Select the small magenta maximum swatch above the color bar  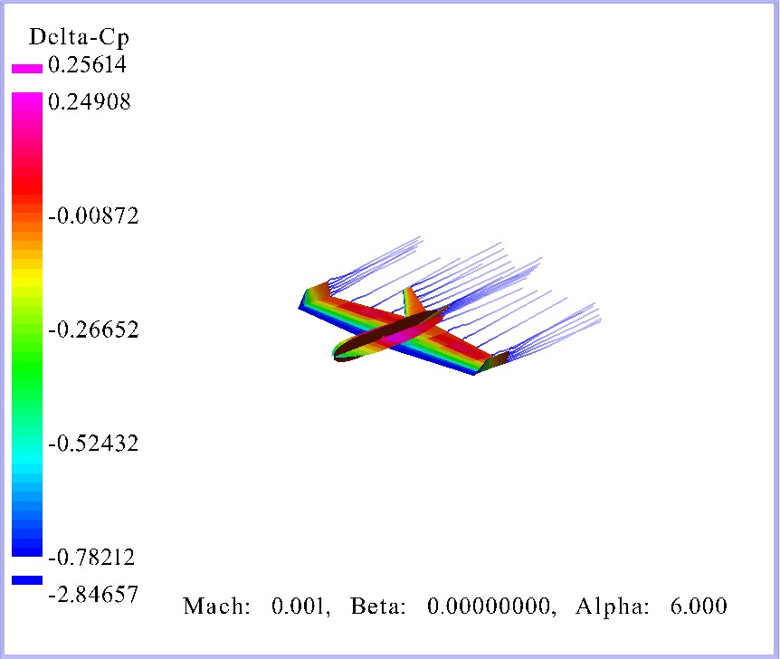(x=26, y=68)
